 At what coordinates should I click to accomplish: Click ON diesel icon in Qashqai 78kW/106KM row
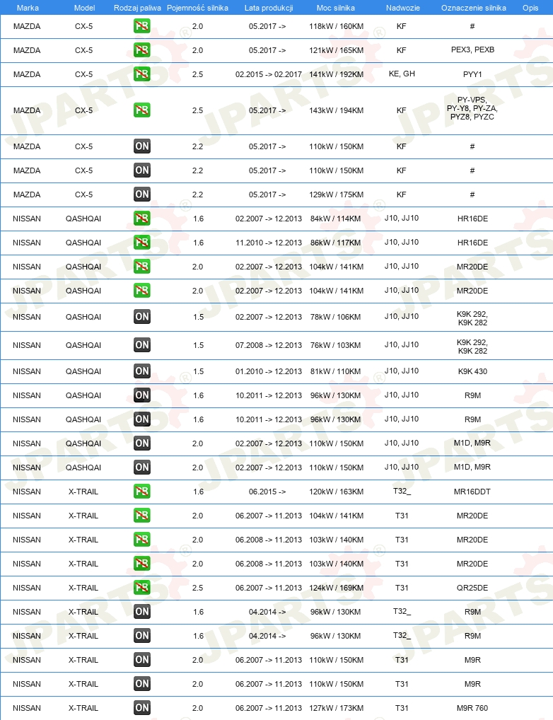click(x=142, y=317)
